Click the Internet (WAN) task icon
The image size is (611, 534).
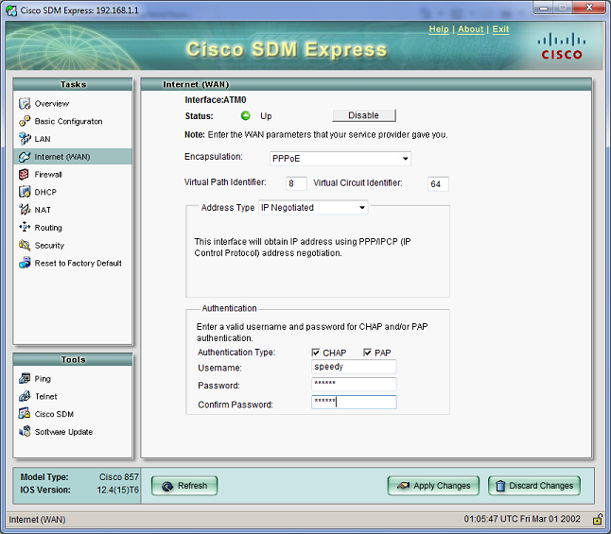tap(25, 157)
